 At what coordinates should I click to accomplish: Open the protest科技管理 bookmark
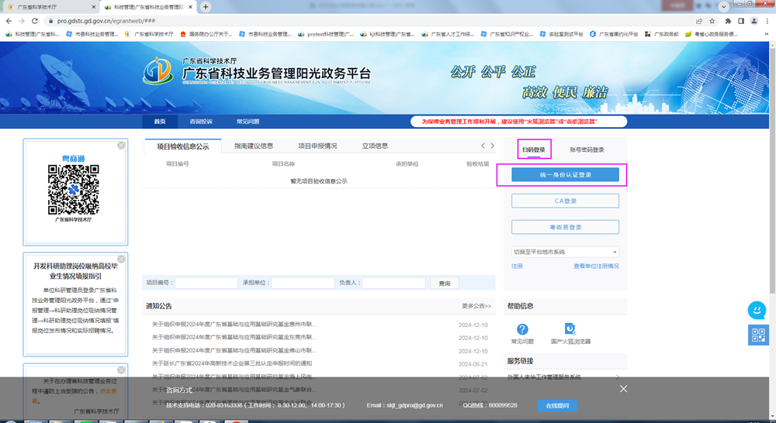click(x=326, y=34)
